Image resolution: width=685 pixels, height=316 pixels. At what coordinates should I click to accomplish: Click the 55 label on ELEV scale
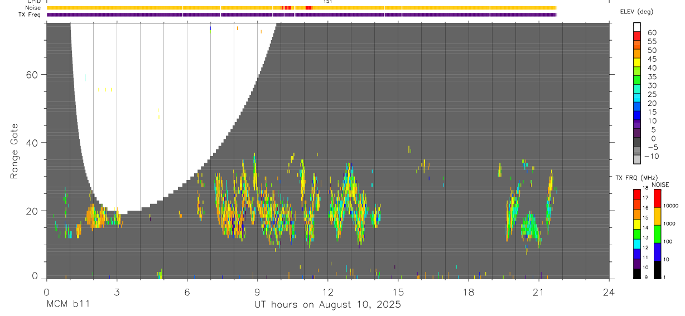651,42
